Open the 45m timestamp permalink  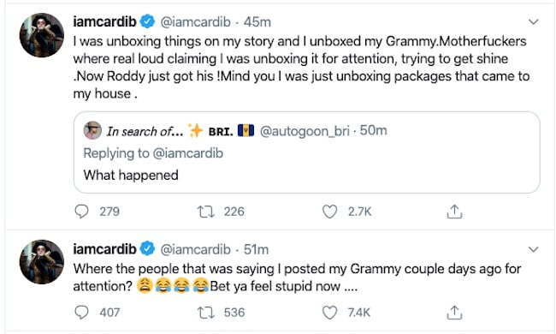[257, 22]
